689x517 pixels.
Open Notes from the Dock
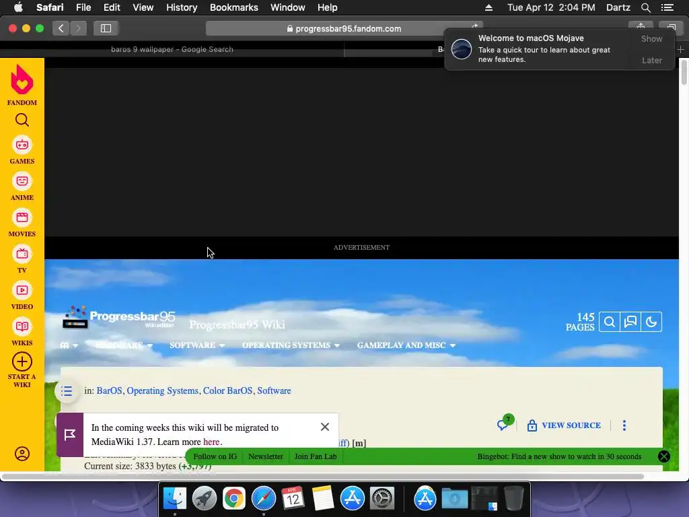[323, 499]
